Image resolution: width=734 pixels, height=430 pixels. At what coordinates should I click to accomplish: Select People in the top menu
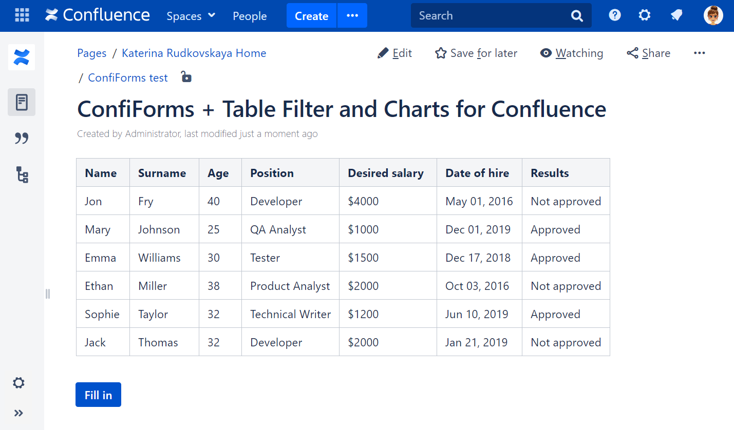click(x=250, y=16)
